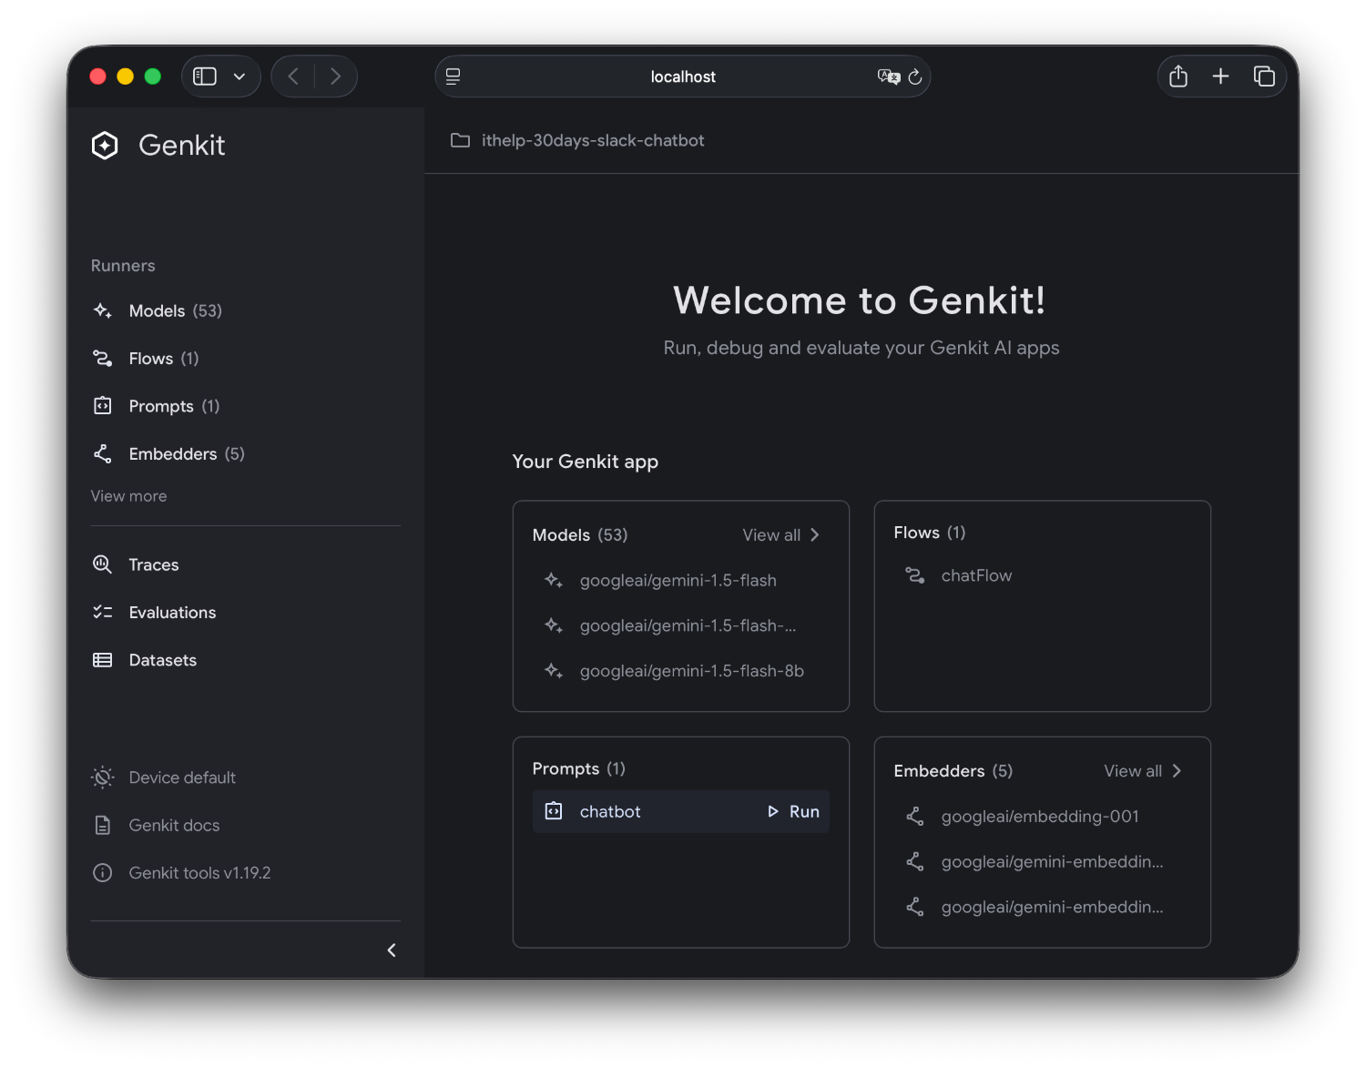The height and width of the screenshot is (1067, 1366).
Task: Click the sidebar Prompts icon
Action: coord(103,406)
